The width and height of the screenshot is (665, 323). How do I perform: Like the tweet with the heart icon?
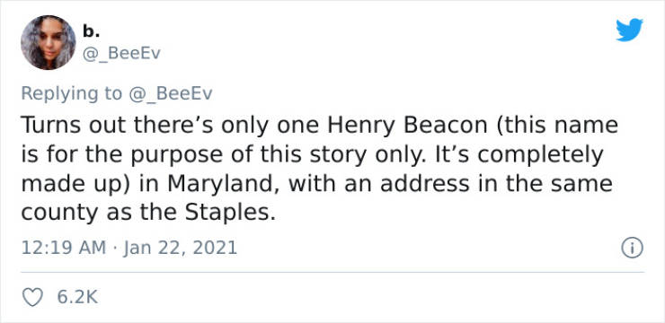click(32, 297)
